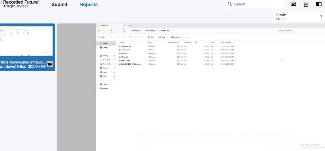Add a new Explorer tab

click(130, 25)
